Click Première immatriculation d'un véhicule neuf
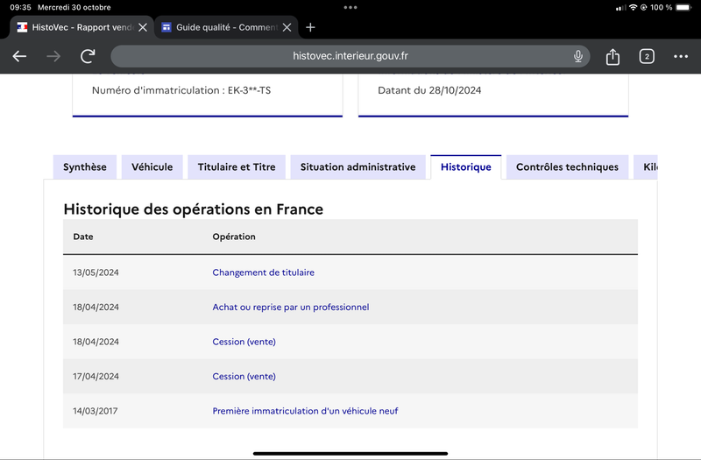This screenshot has width=701, height=460. click(x=305, y=411)
